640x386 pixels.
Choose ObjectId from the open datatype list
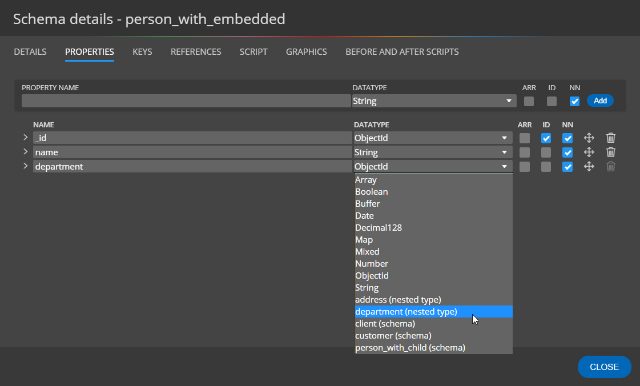pos(433,276)
